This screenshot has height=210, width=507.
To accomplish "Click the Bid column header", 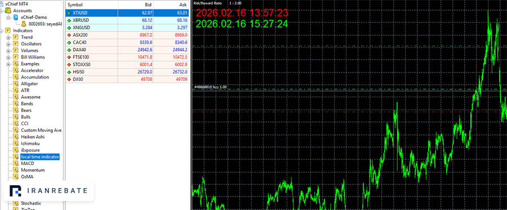I will coord(136,5).
